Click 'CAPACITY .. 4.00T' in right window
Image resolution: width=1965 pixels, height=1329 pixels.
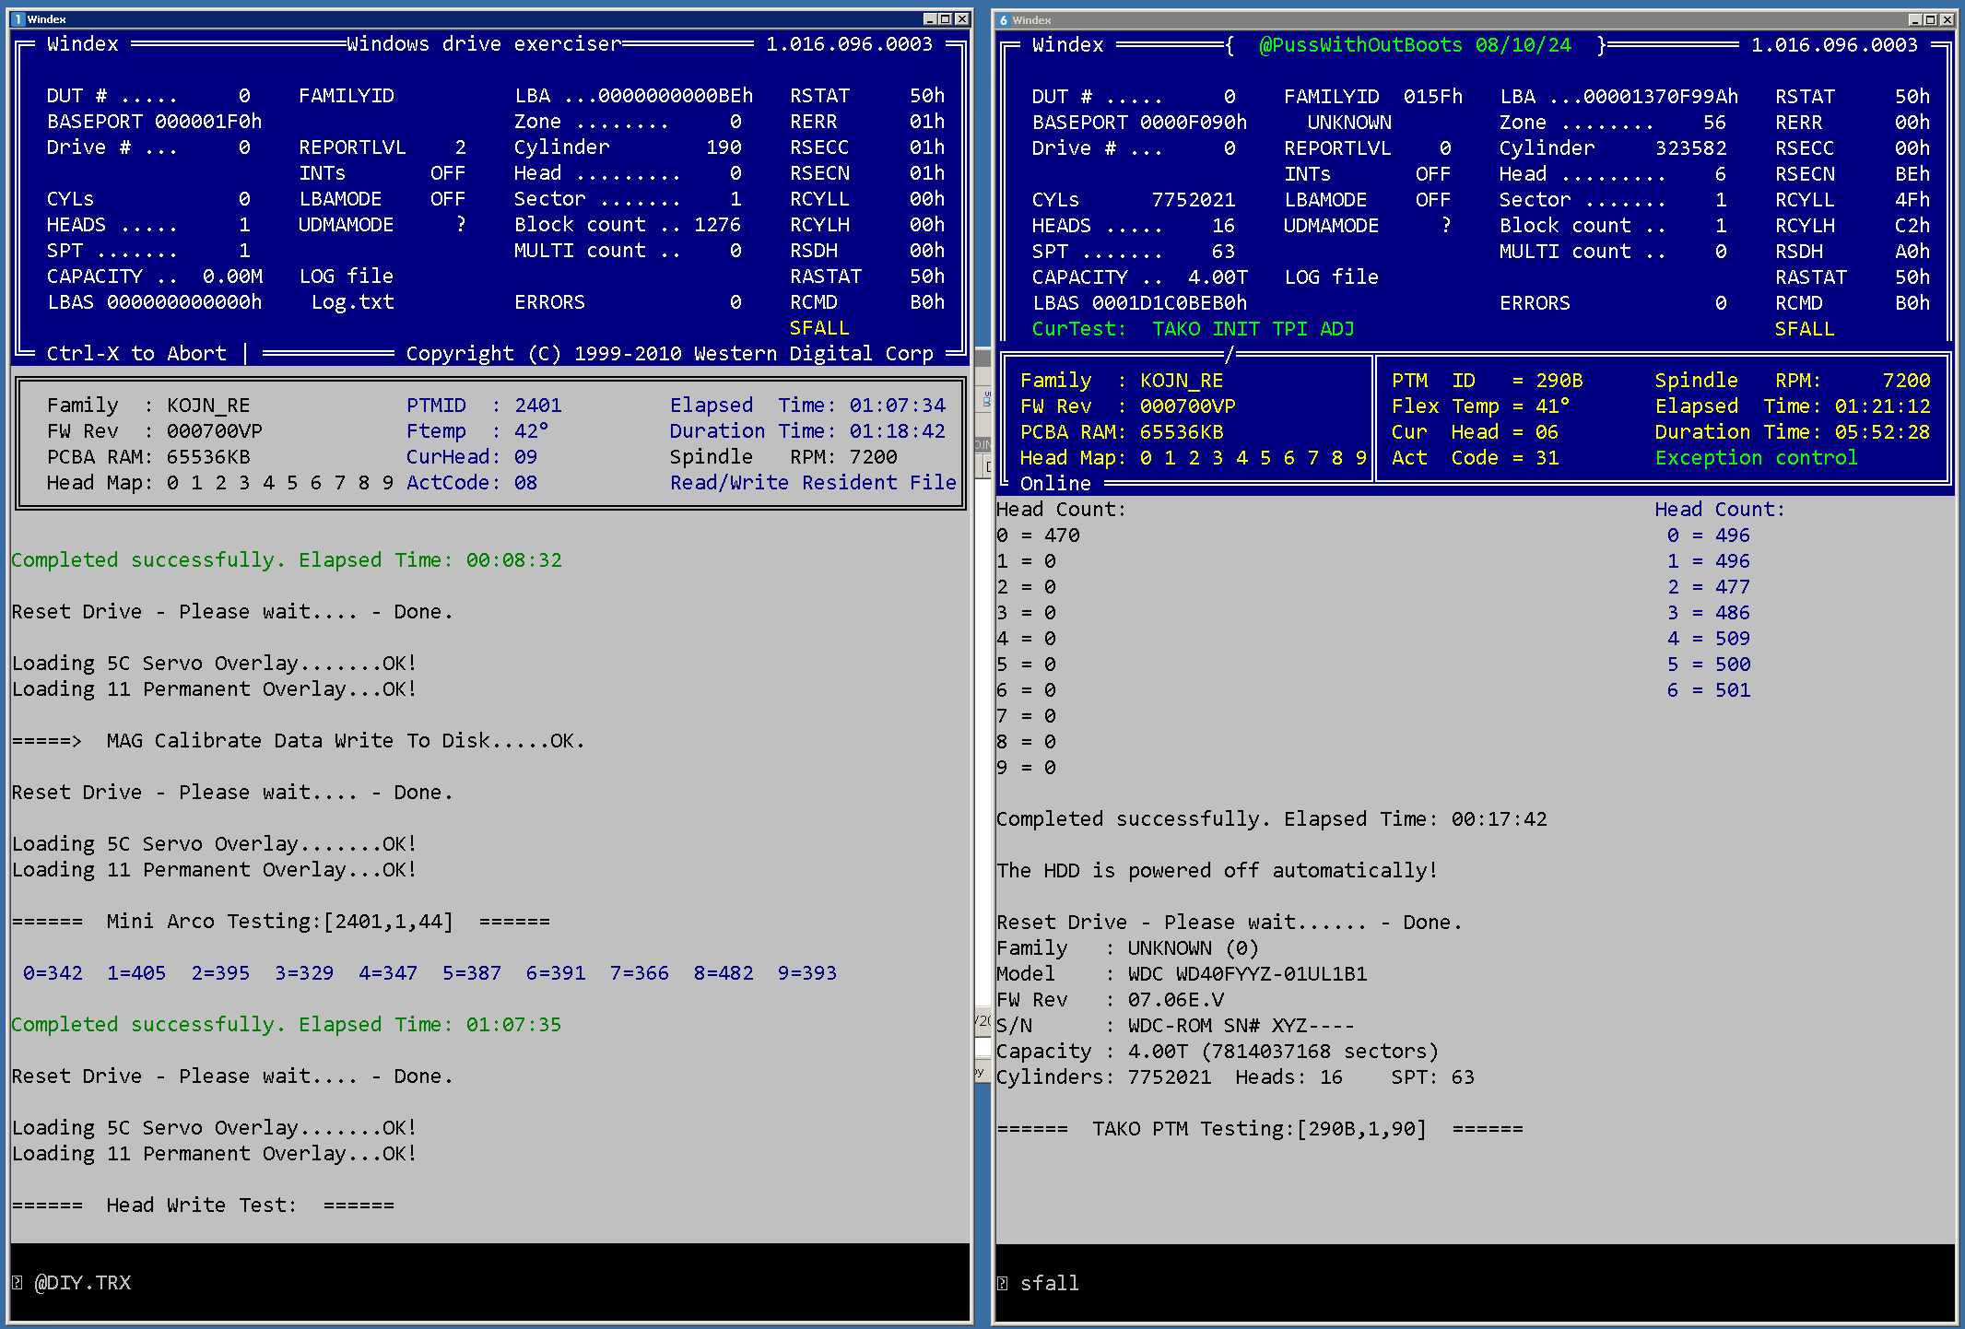(x=1140, y=276)
